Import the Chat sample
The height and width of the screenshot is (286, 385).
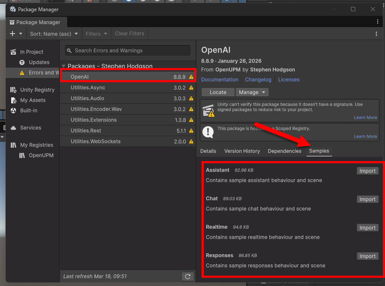point(368,199)
